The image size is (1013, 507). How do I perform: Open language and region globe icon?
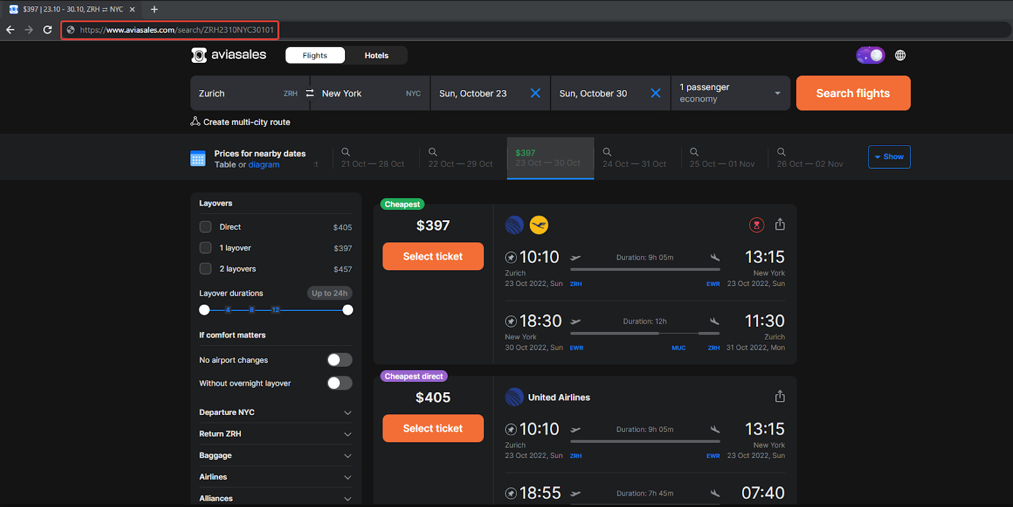[x=900, y=55]
